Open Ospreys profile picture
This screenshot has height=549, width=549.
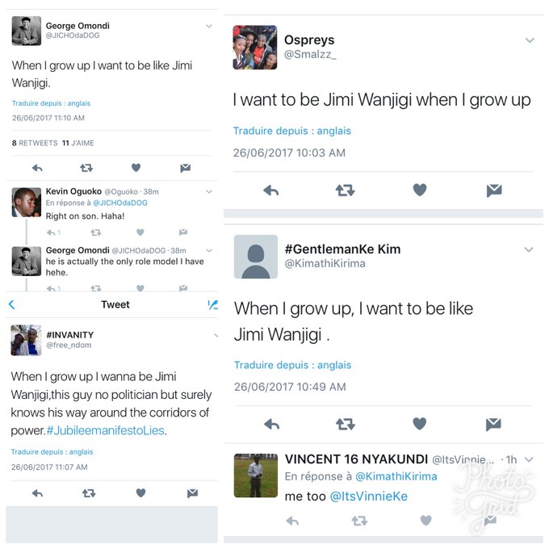[255, 48]
